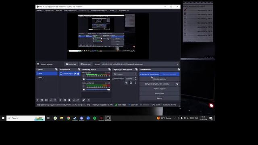
Task: Pop out the Scene Transitions dock panel
Action: point(136,69)
